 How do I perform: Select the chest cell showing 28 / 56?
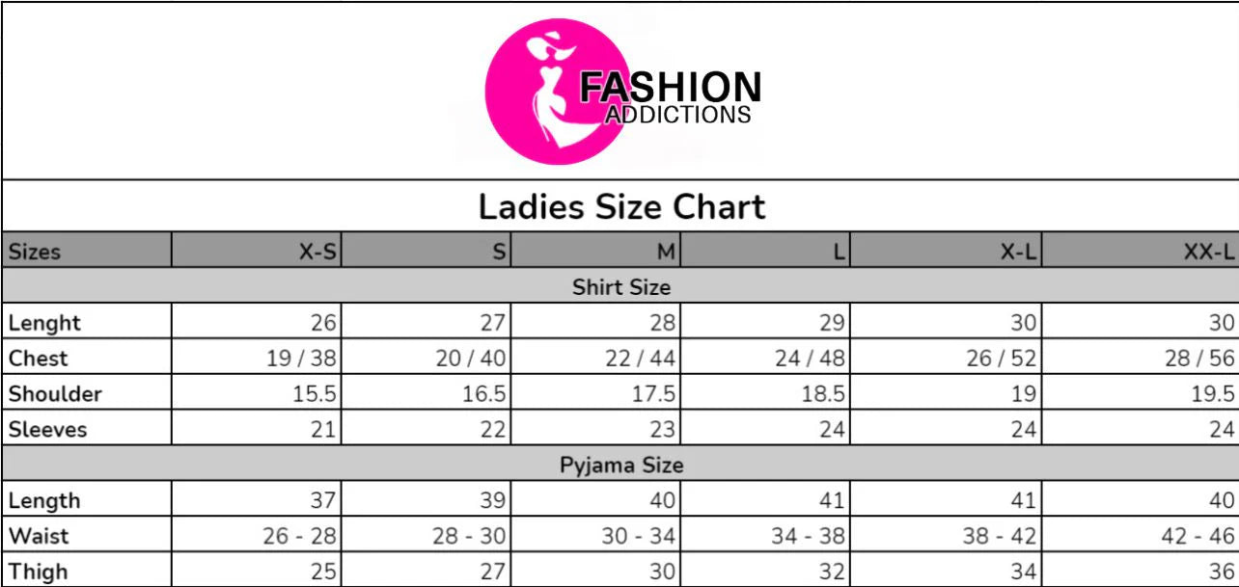pos(1142,359)
